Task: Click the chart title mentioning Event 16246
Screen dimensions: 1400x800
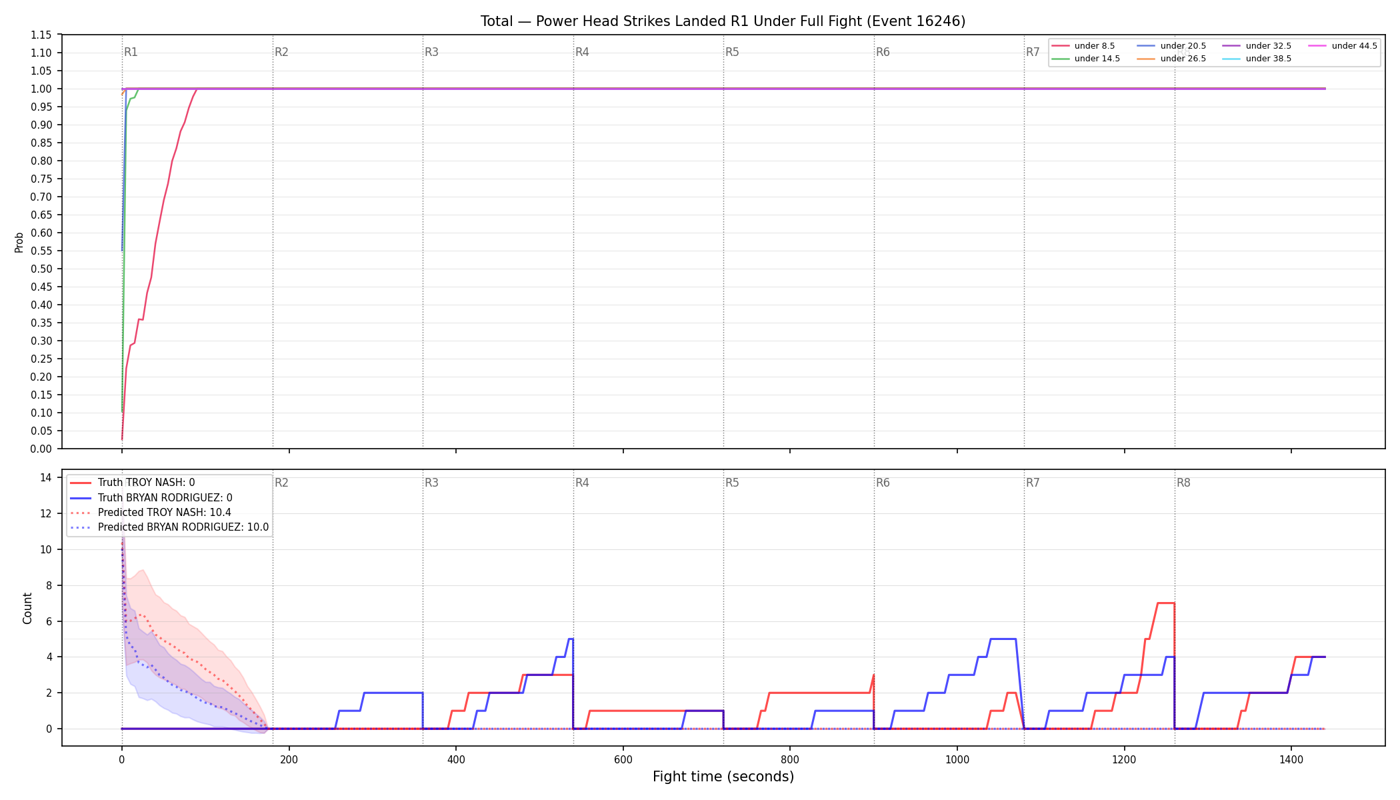Action: click(723, 21)
